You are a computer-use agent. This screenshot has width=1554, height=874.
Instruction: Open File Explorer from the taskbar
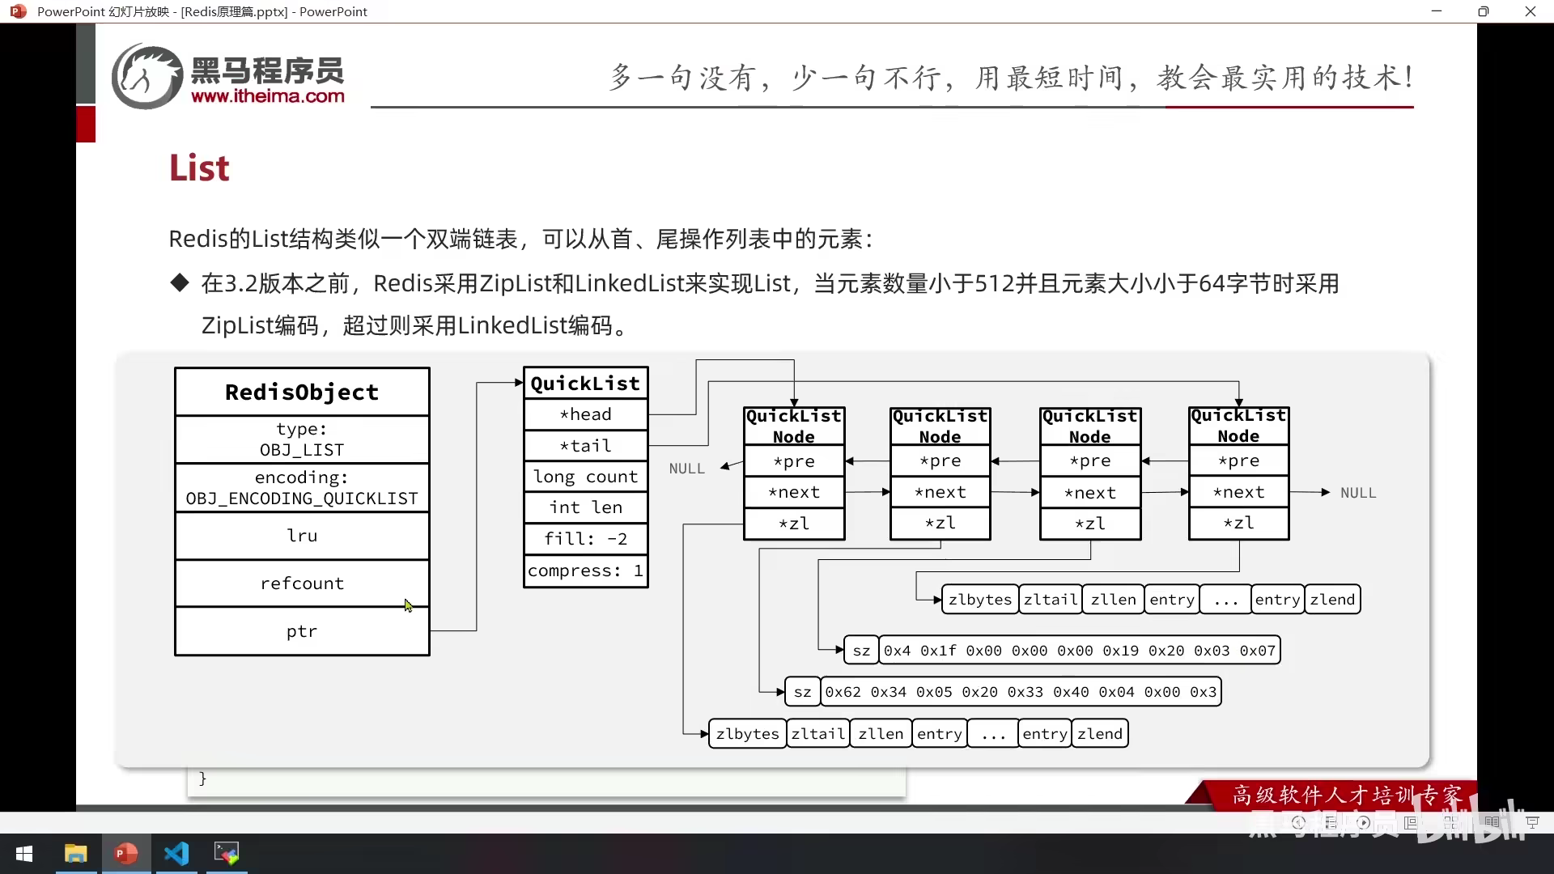point(76,854)
